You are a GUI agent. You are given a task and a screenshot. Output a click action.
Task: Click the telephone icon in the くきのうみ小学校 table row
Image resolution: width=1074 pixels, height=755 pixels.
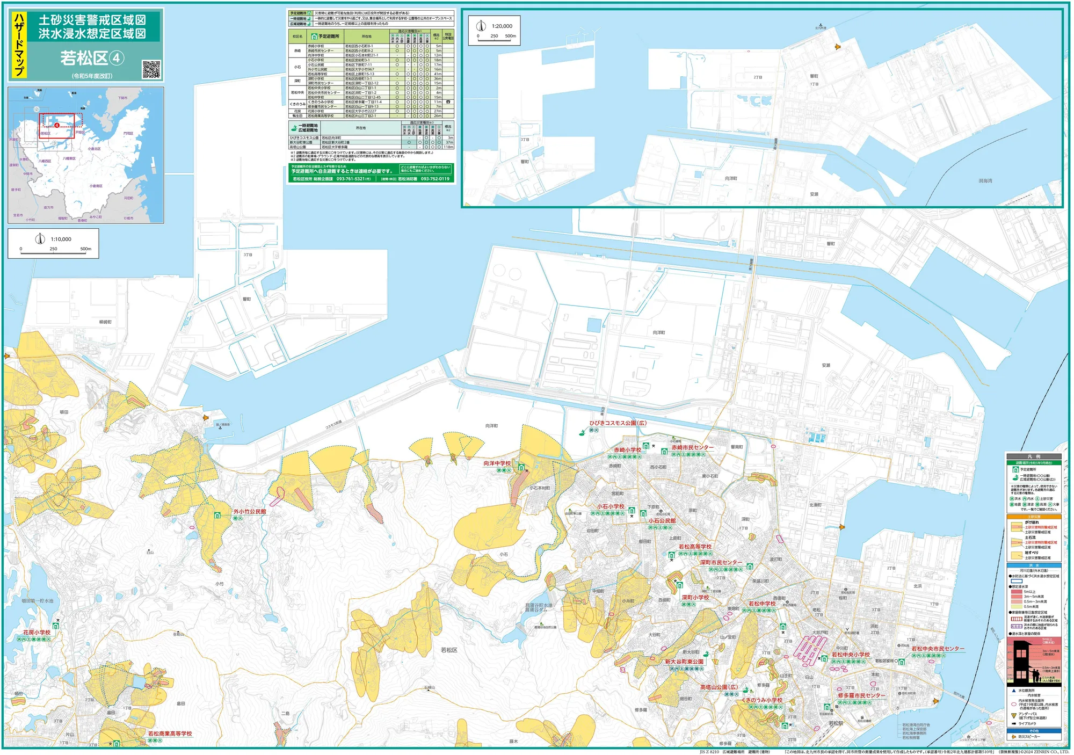click(x=448, y=102)
